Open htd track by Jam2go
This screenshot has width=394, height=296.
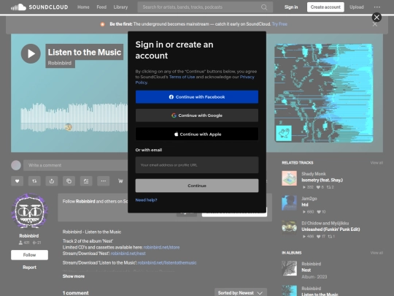pos(305,205)
